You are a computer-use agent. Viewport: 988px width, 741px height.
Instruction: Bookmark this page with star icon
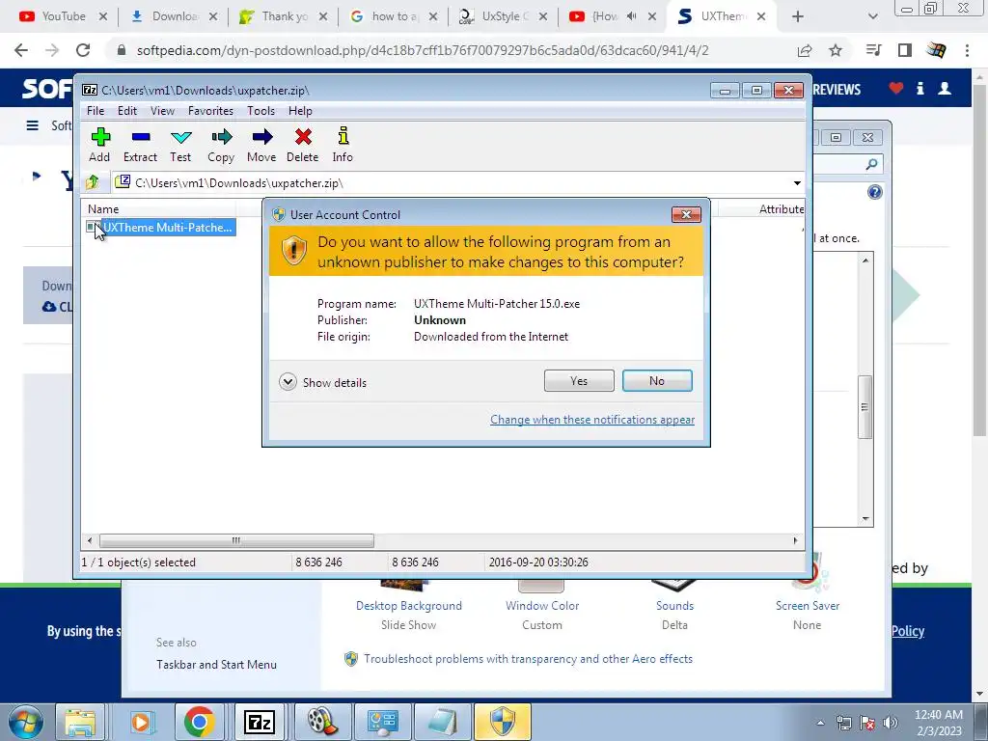(836, 50)
